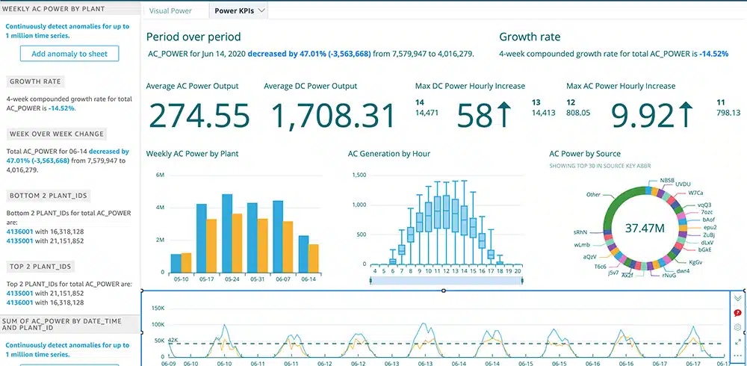Click right handle of AC Generation hour slider
The height and width of the screenshot is (366, 747).
(x=522, y=280)
